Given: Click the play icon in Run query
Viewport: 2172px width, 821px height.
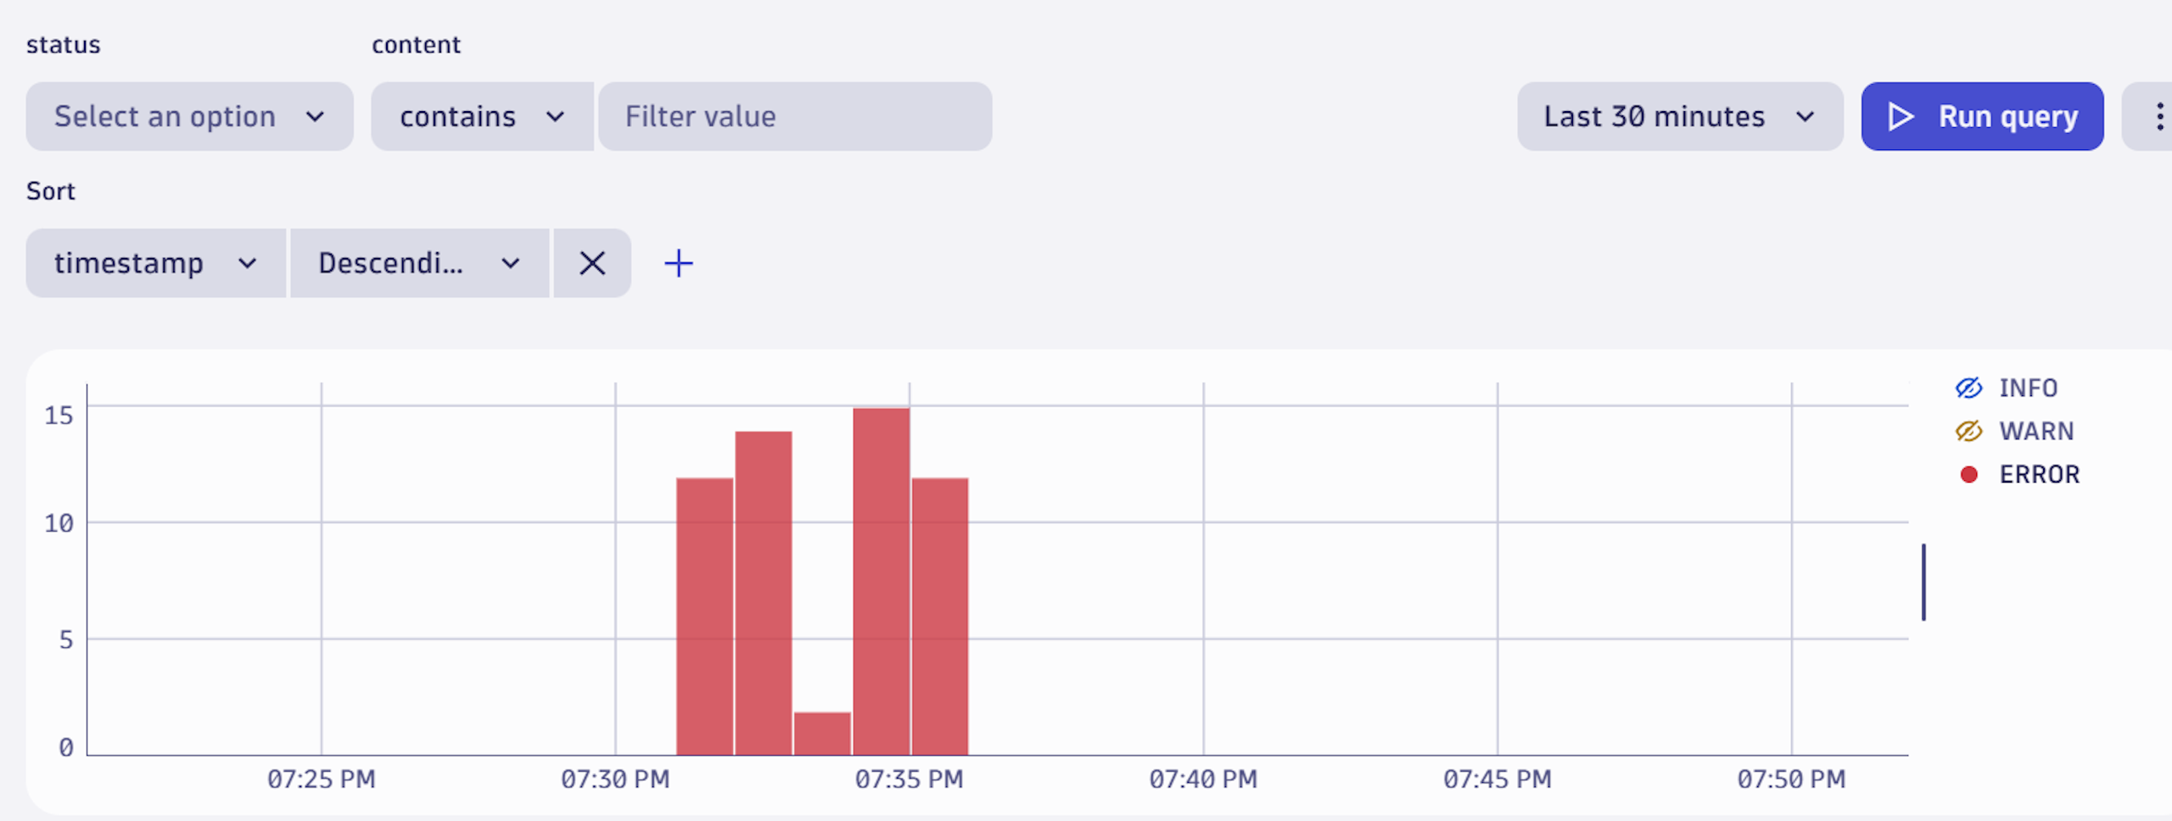Looking at the screenshot, I should coord(1901,116).
